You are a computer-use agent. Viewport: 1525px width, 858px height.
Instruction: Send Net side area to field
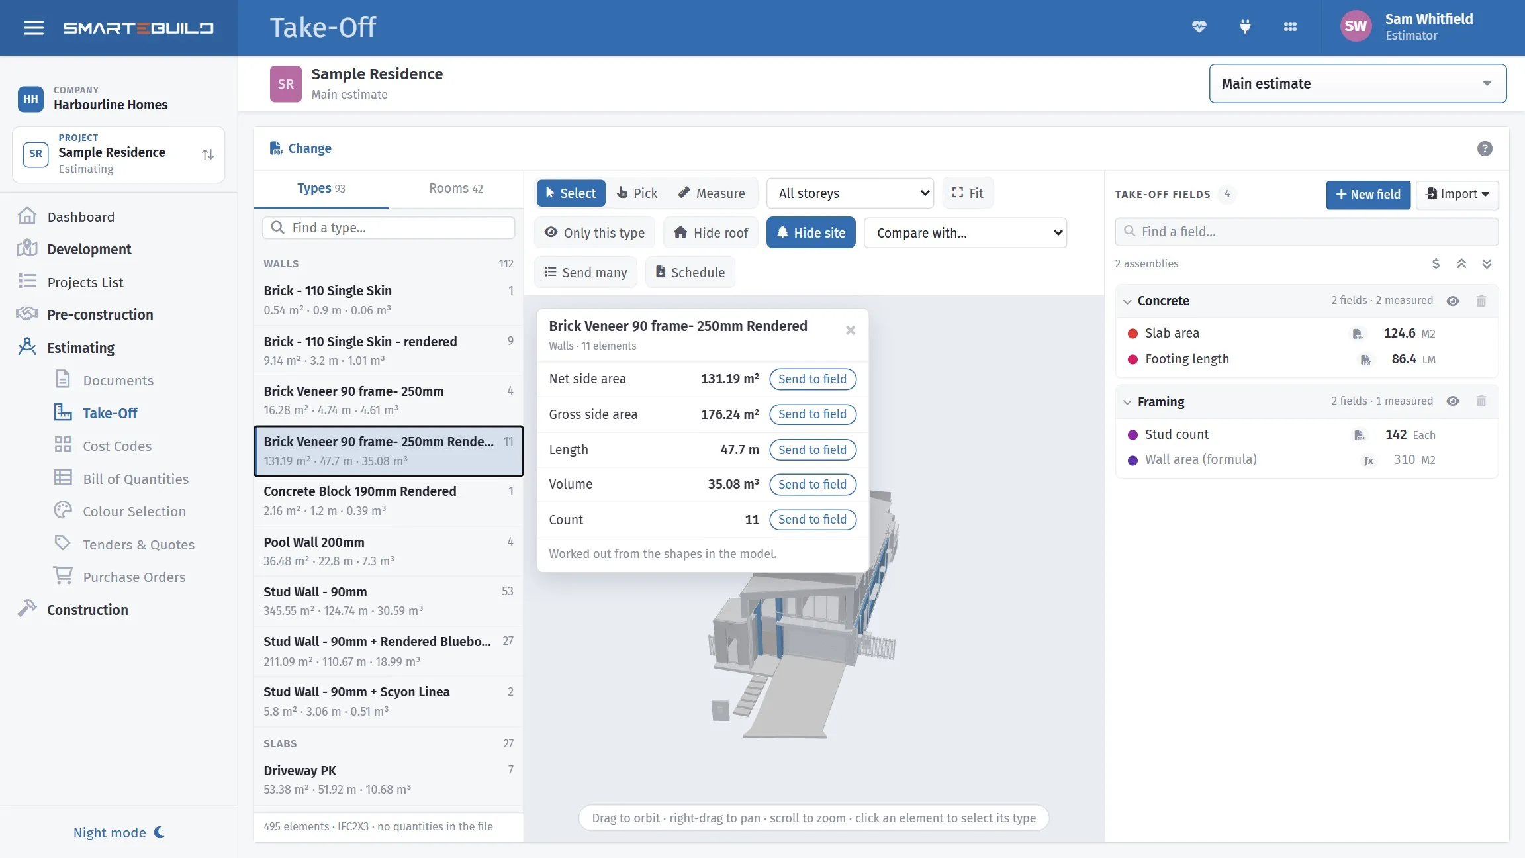click(x=813, y=379)
